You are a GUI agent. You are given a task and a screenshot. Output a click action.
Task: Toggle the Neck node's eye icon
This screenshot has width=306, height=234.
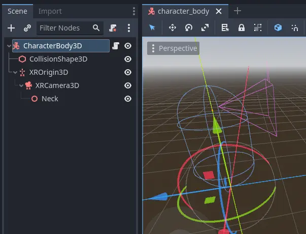click(128, 99)
